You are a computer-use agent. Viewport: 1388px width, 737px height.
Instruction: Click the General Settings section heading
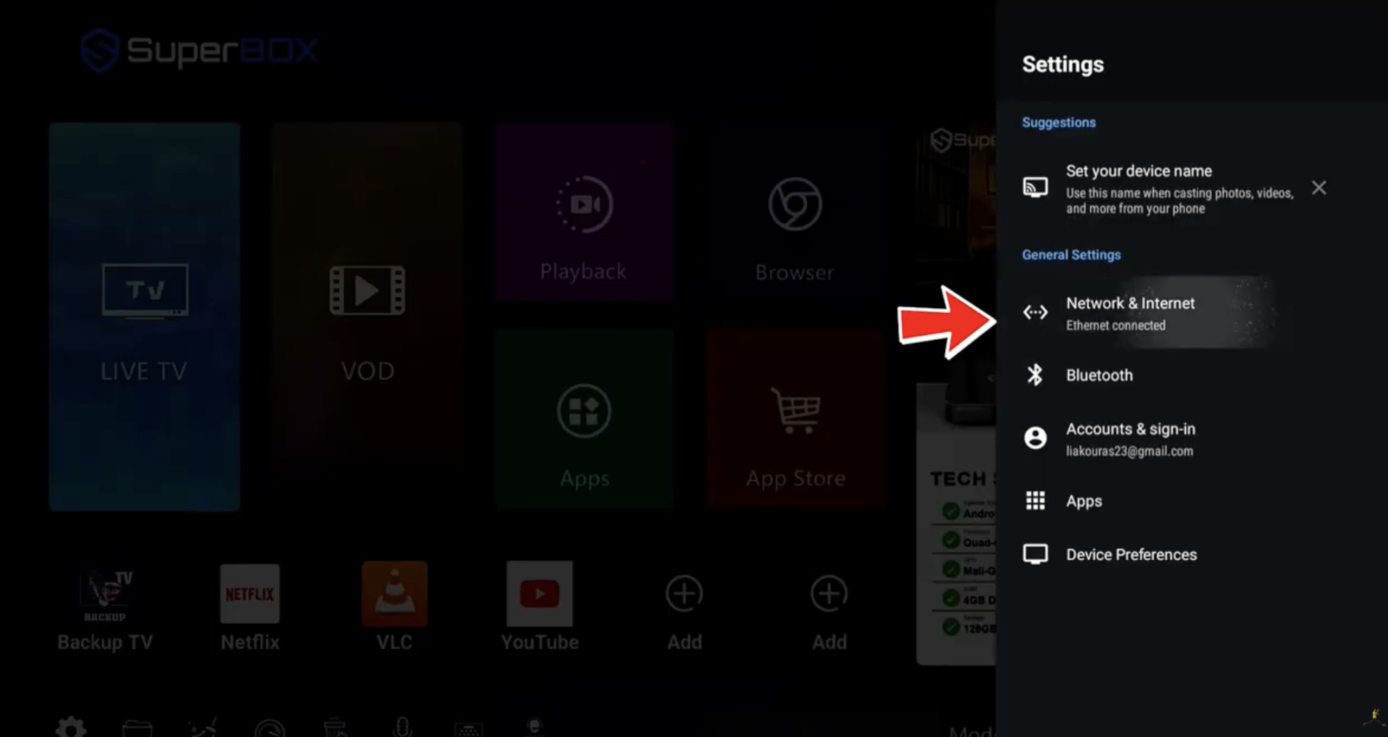[x=1071, y=255]
